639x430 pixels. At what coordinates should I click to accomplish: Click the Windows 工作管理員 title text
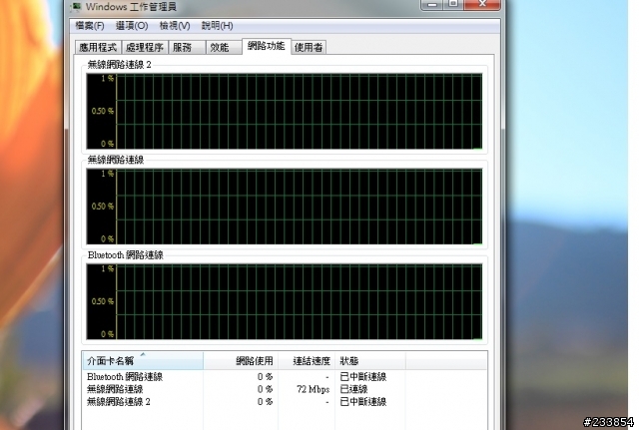pyautogui.click(x=131, y=7)
